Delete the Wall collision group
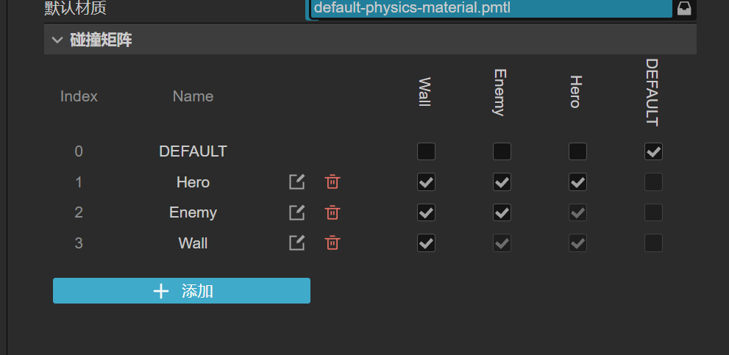This screenshot has width=729, height=355. pyautogui.click(x=333, y=243)
